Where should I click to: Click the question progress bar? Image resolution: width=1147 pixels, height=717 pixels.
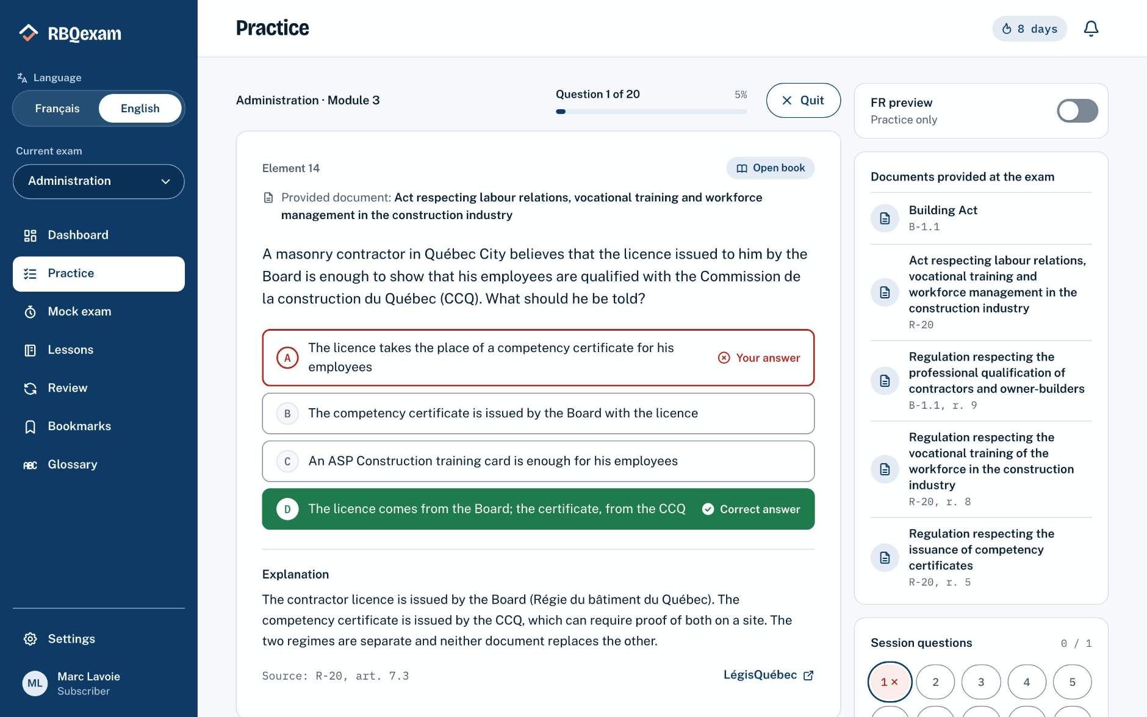click(x=651, y=112)
